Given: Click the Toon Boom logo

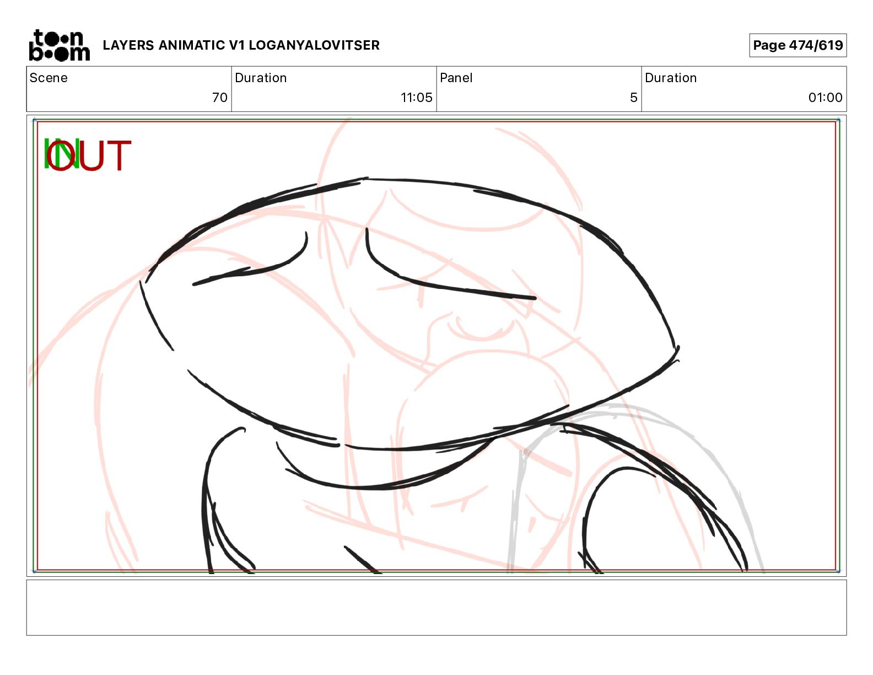Looking at the screenshot, I should (x=59, y=45).
